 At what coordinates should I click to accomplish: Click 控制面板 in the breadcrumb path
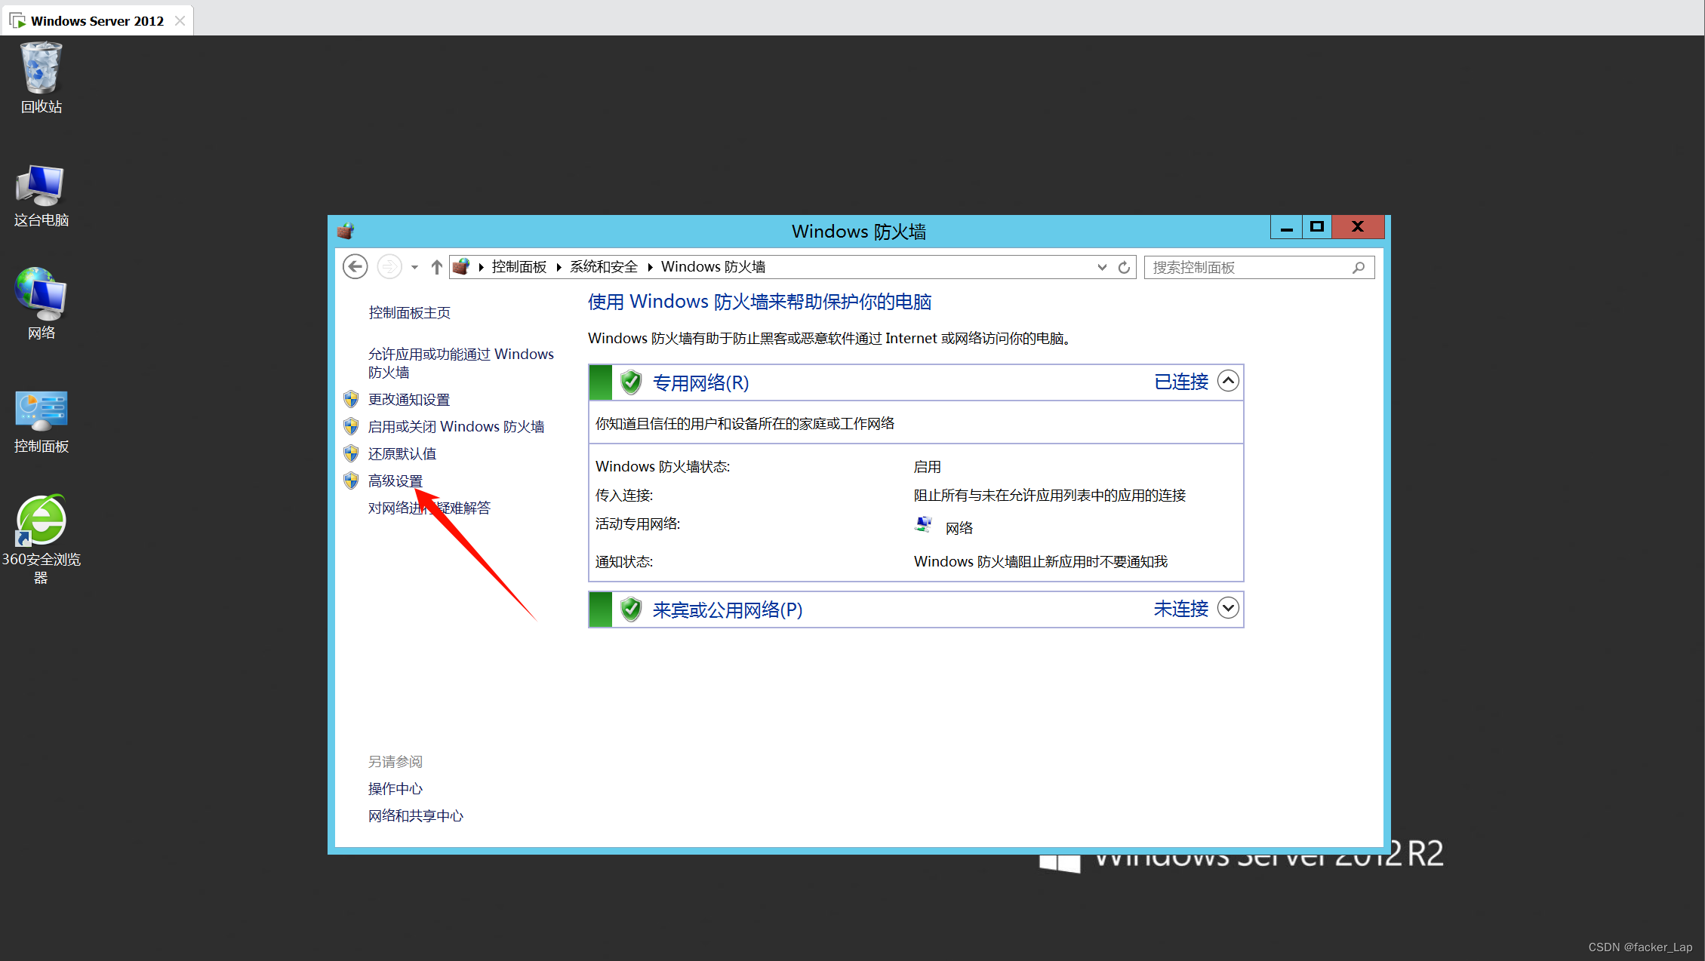519,267
